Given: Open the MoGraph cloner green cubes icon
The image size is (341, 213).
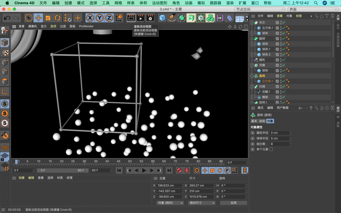Looking at the screenshot, I should tap(210, 18).
